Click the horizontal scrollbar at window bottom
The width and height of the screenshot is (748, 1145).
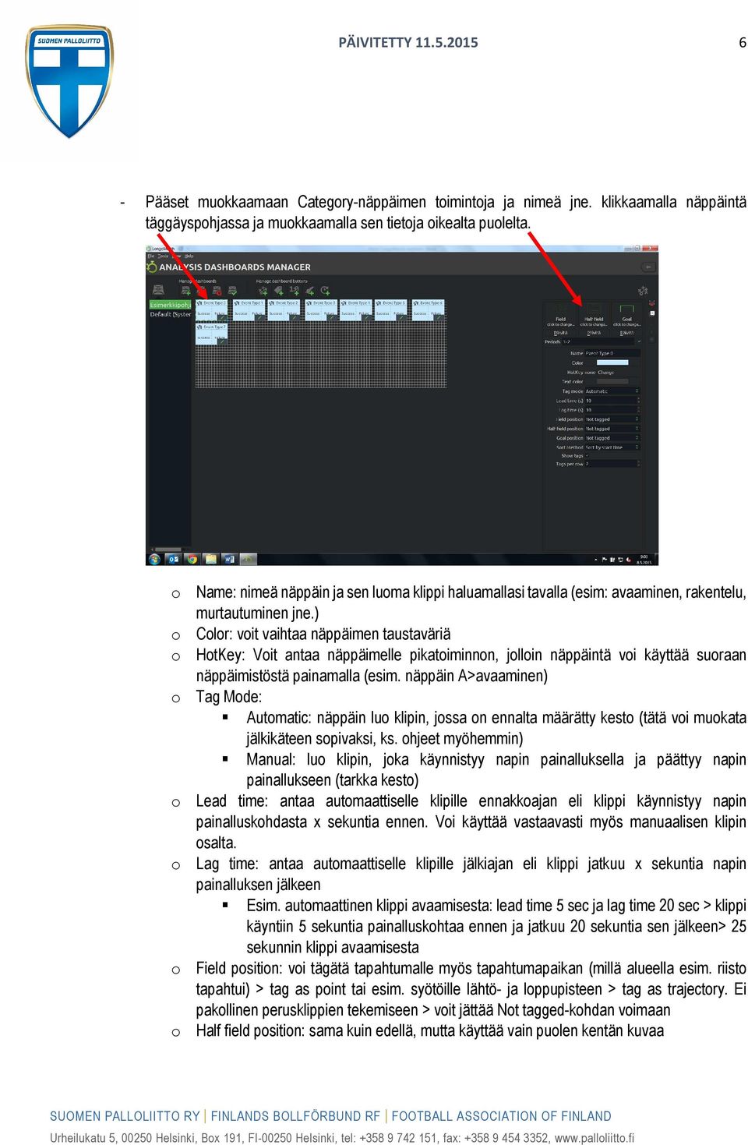170,550
